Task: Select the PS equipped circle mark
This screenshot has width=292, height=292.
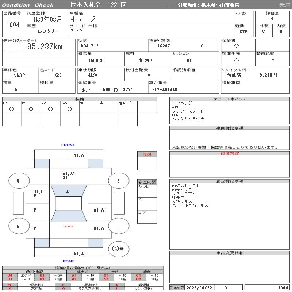Action: tap(31, 109)
